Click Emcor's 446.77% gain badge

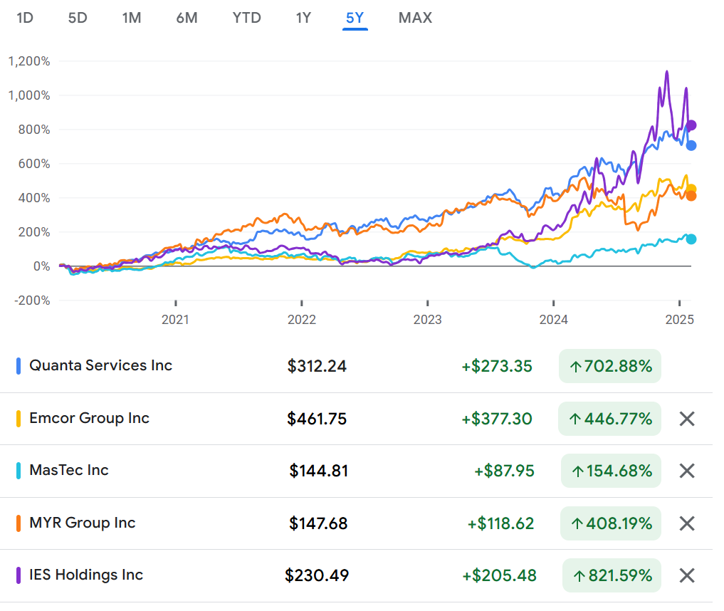point(609,419)
